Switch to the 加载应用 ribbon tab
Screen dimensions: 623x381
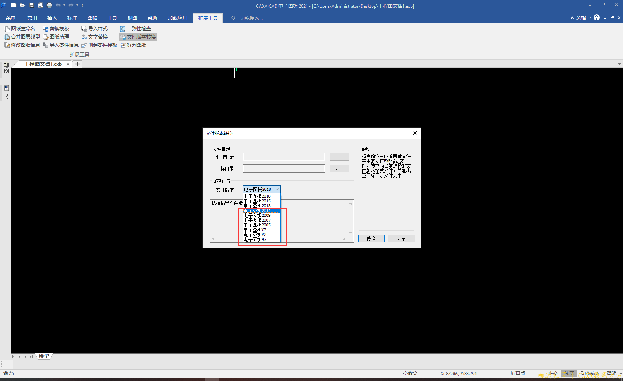(x=178, y=18)
